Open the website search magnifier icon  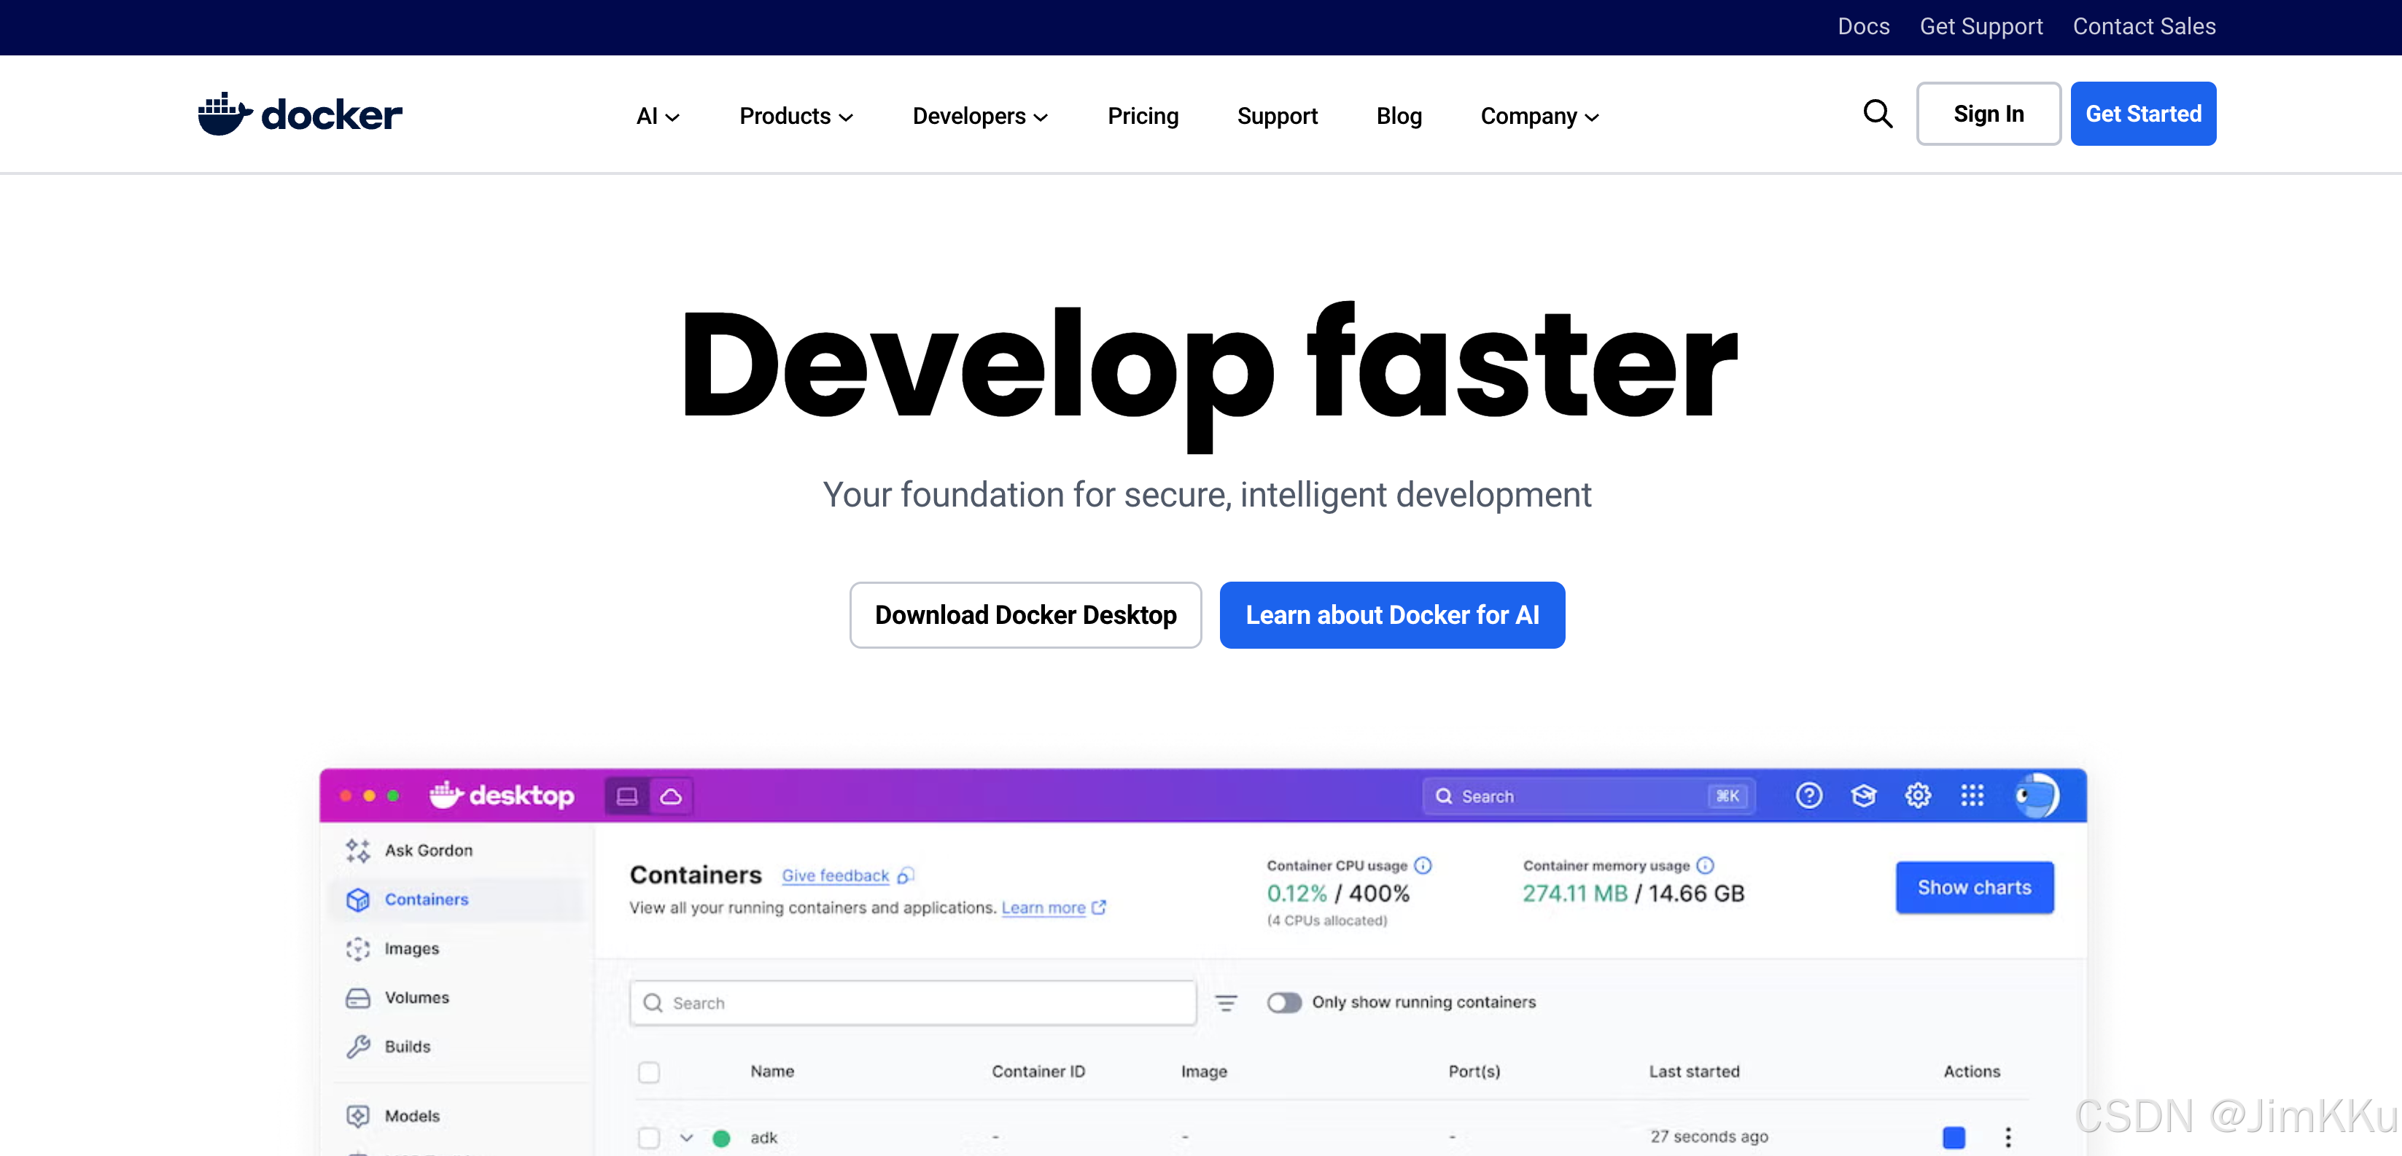coord(1877,114)
